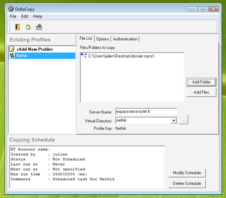Click the exit door toolbar icon
This screenshot has width=226, height=198.
18,27
